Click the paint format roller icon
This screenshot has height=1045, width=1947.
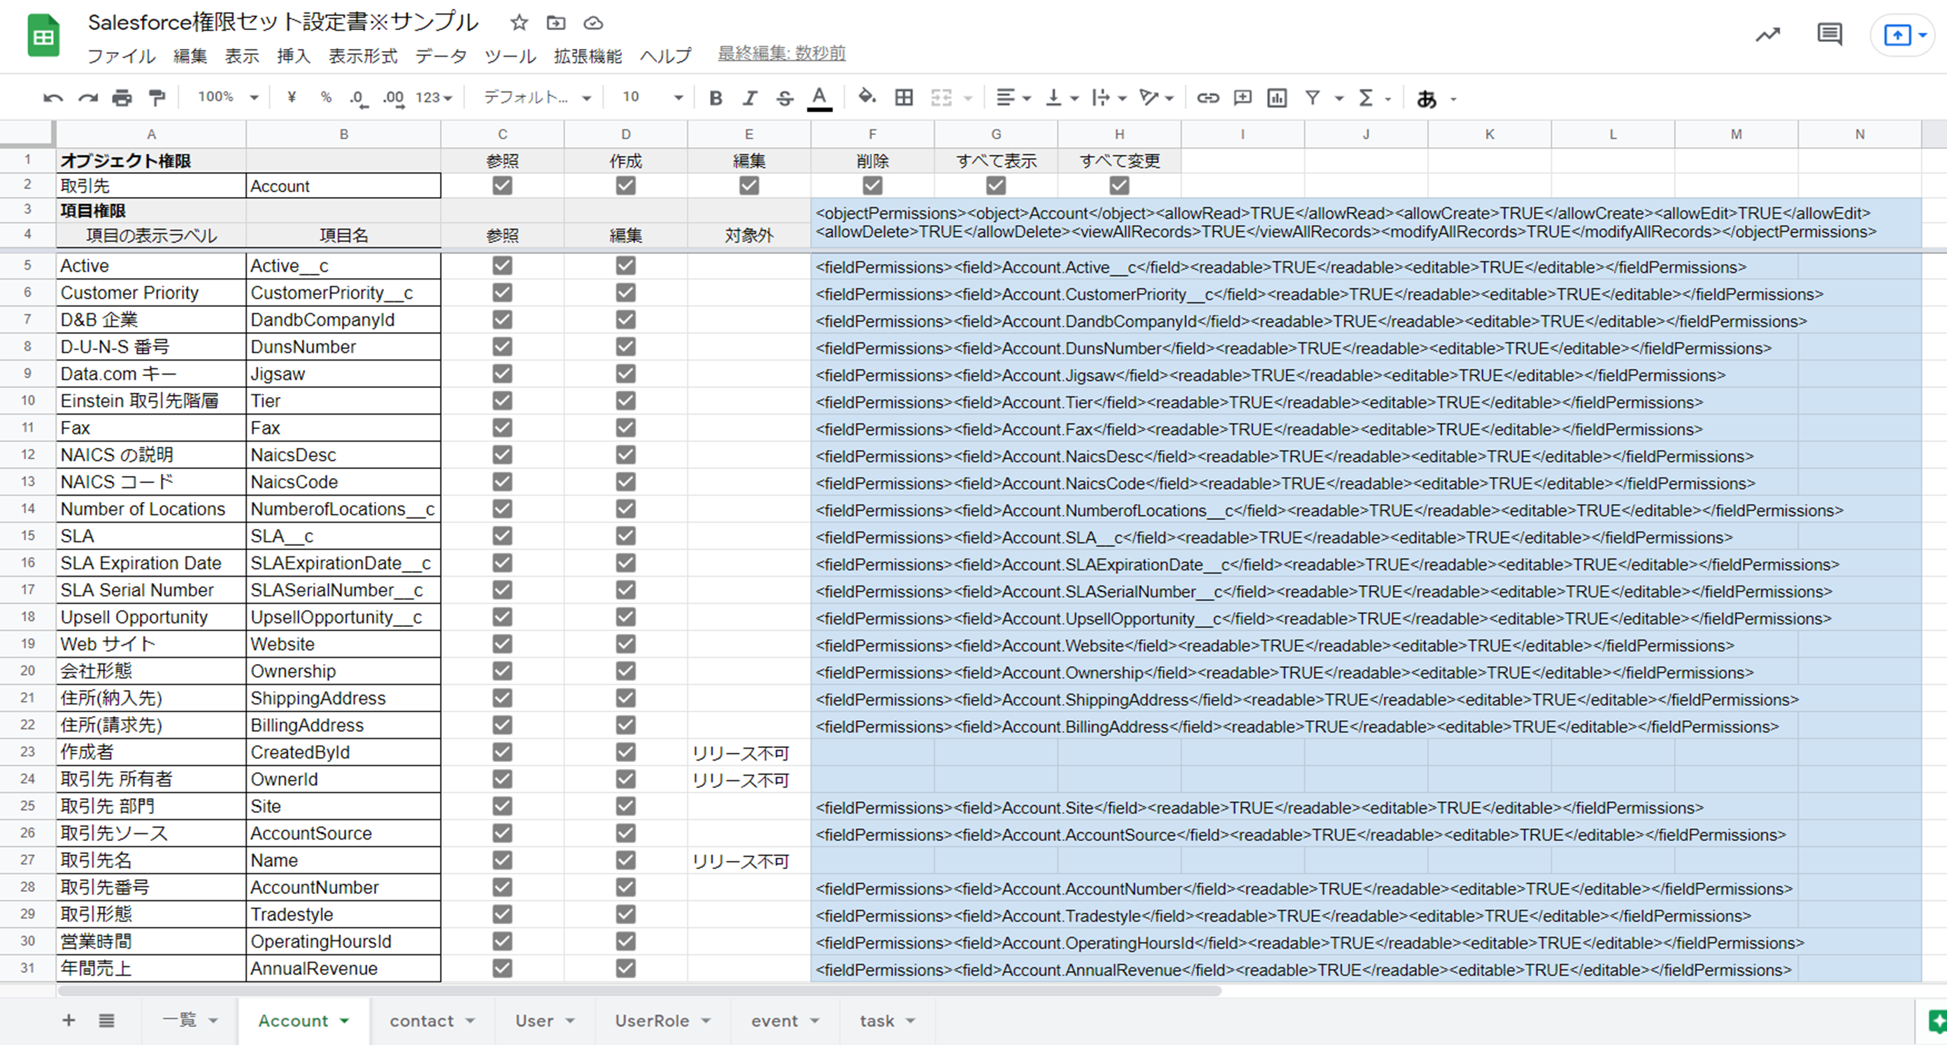click(157, 97)
